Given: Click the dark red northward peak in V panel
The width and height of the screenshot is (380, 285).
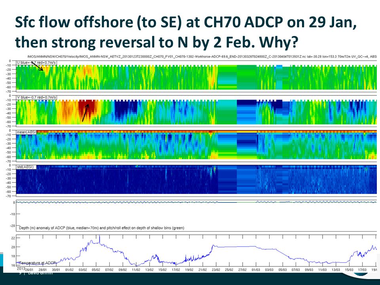Looking at the screenshot, I should coord(86,108).
